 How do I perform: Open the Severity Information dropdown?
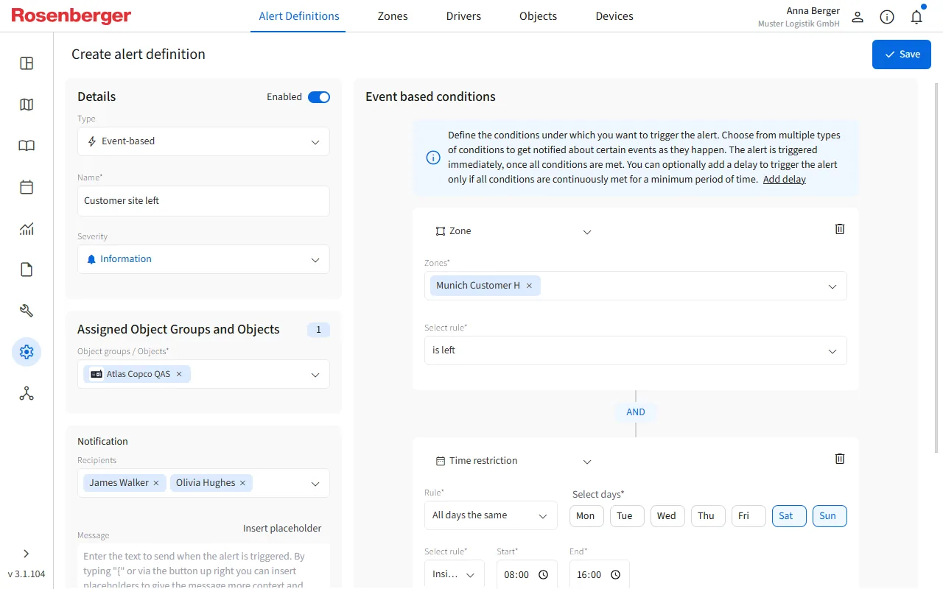tap(203, 259)
